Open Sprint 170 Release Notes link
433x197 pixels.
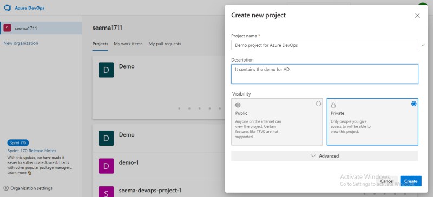[x=32, y=151]
